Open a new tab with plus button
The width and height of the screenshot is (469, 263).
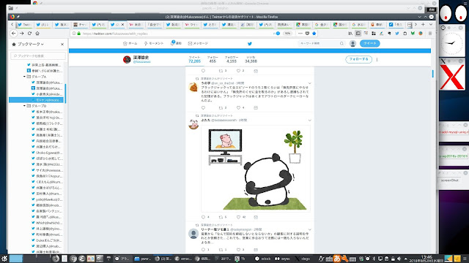[x=423, y=24]
